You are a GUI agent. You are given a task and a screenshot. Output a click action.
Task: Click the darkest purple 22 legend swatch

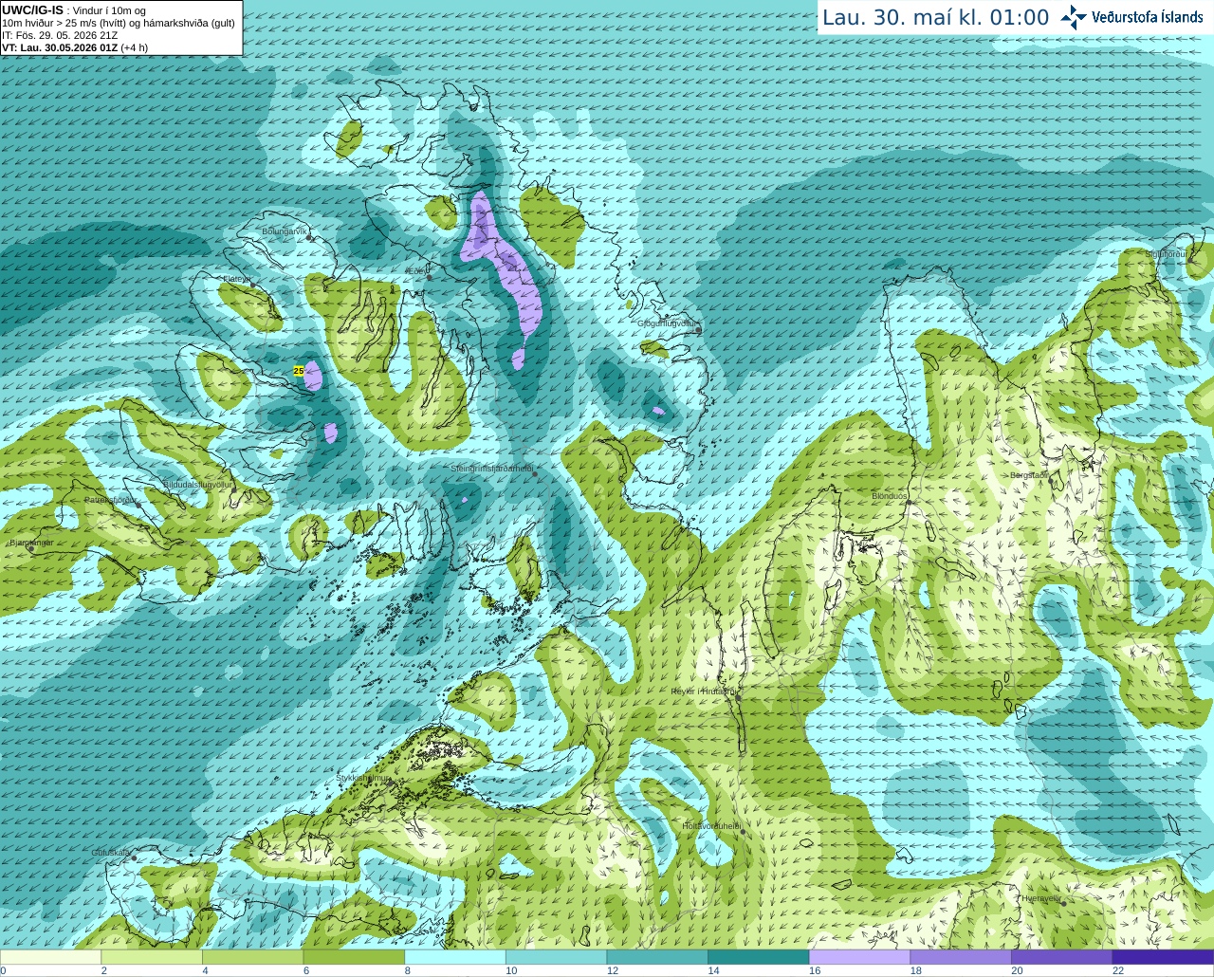coord(1163,957)
